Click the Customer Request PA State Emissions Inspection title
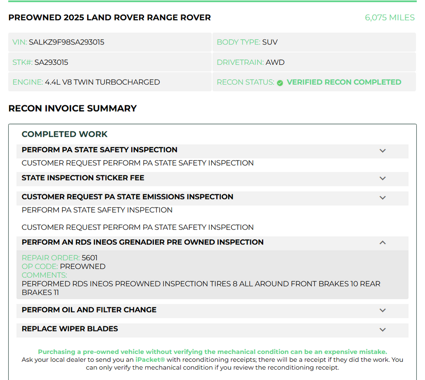The image size is (425, 380). coord(127,197)
